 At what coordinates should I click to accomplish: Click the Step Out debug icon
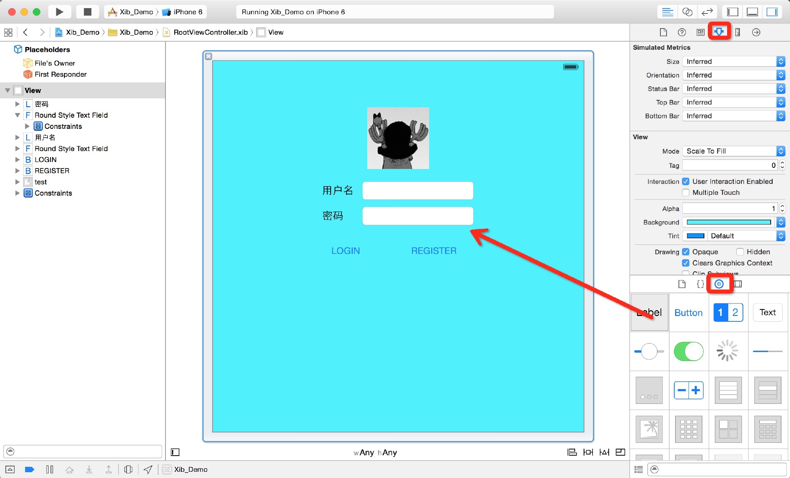coord(109,469)
